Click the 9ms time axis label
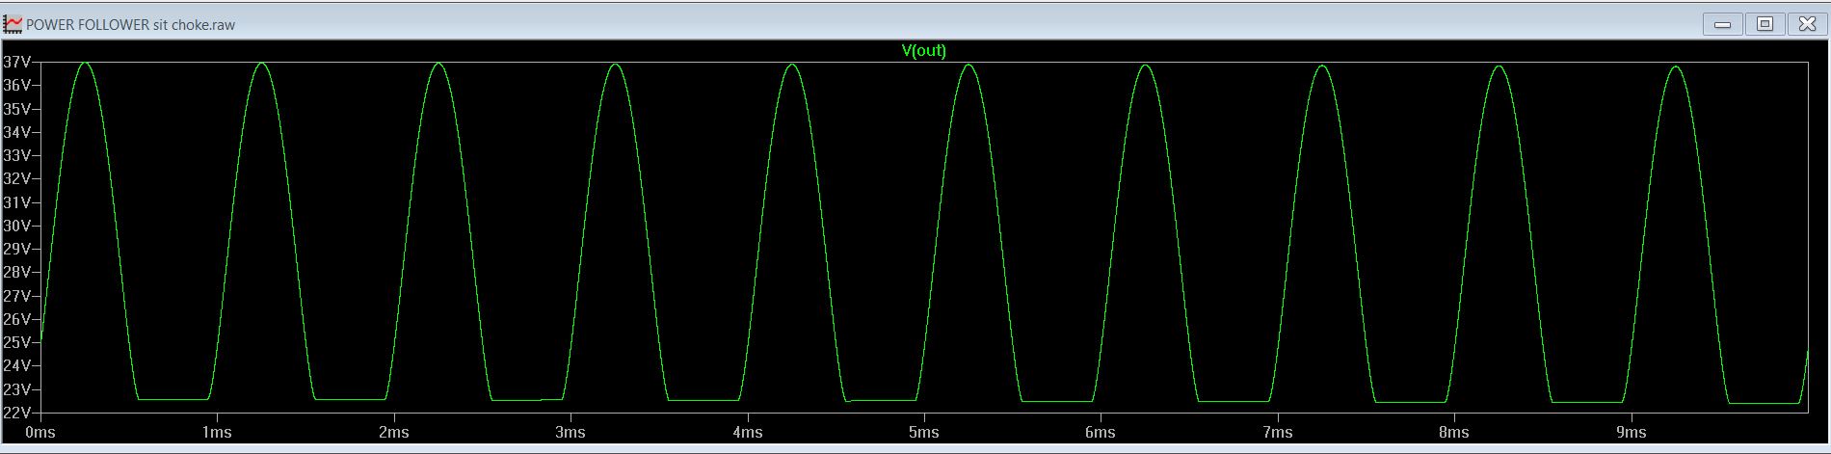 pos(1631,432)
